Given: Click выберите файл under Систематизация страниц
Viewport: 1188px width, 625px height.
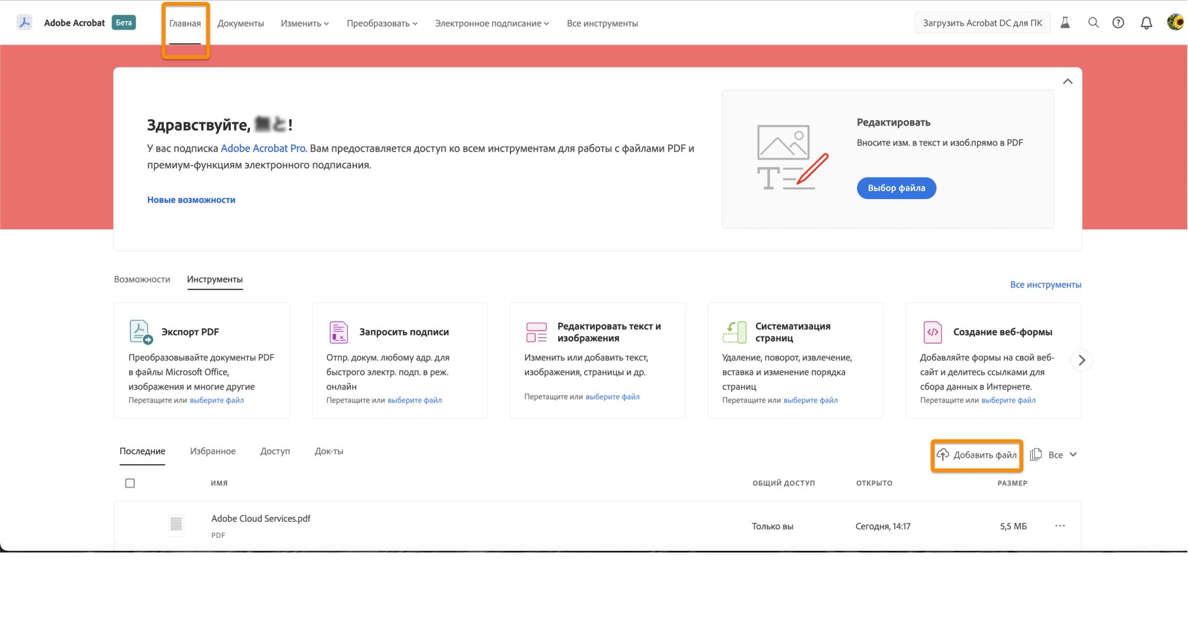Looking at the screenshot, I should [811, 400].
